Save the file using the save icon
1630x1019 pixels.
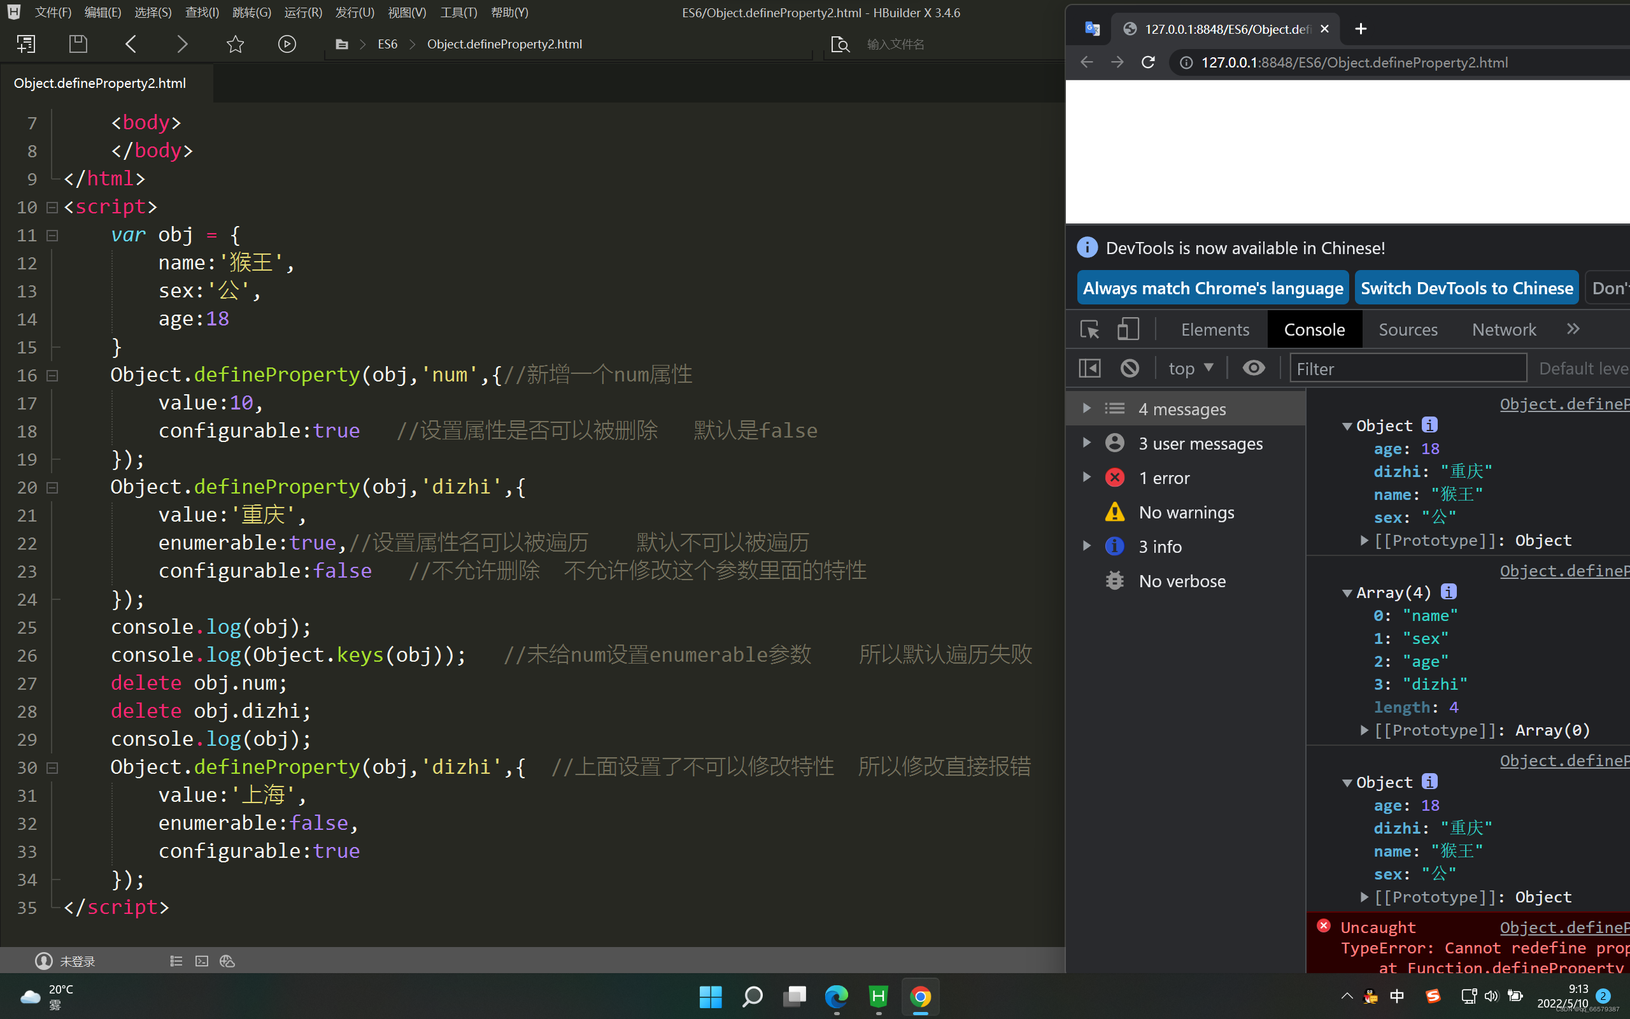tap(78, 43)
